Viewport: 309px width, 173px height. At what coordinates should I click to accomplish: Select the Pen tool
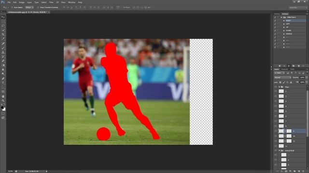click(x=3, y=78)
